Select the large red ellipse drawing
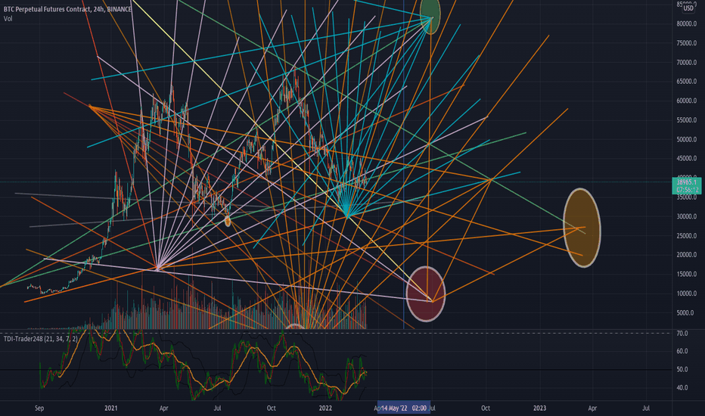Image resolution: width=705 pixels, height=416 pixels. [425, 293]
